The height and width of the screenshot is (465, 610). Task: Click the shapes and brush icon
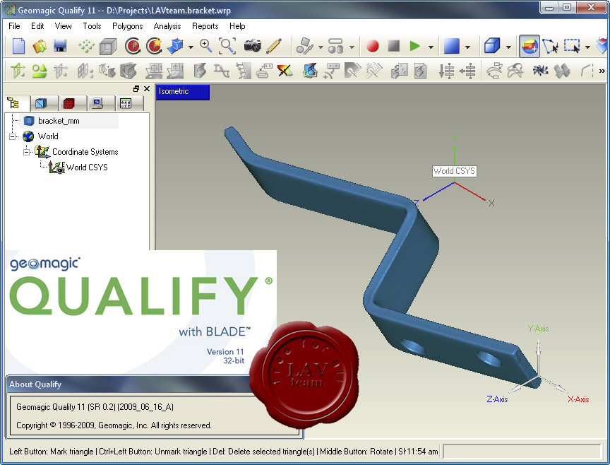304,46
